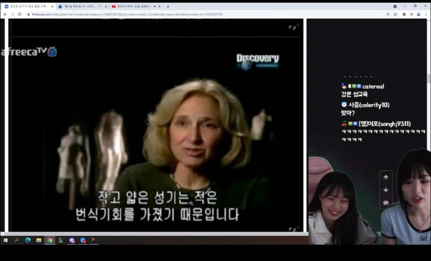
Task: Launch Microsoft Edge from the taskbar
Action: (x=28, y=240)
